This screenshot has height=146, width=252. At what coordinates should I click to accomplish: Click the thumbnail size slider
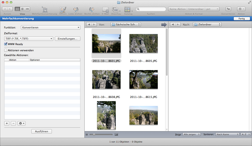point(94,134)
